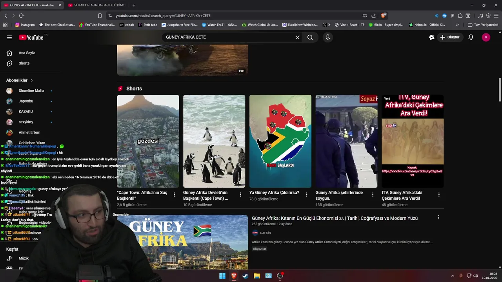This screenshot has width=502, height=282.
Task: Click the browser address bar URL
Action: click(x=163, y=16)
